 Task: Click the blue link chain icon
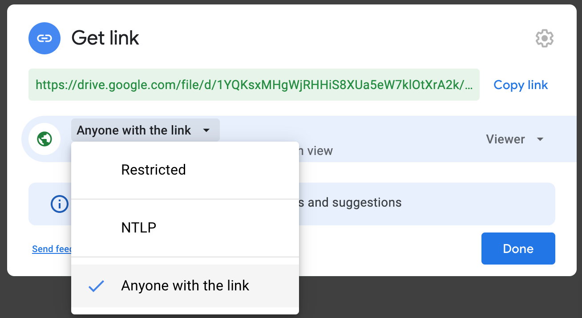pos(44,38)
